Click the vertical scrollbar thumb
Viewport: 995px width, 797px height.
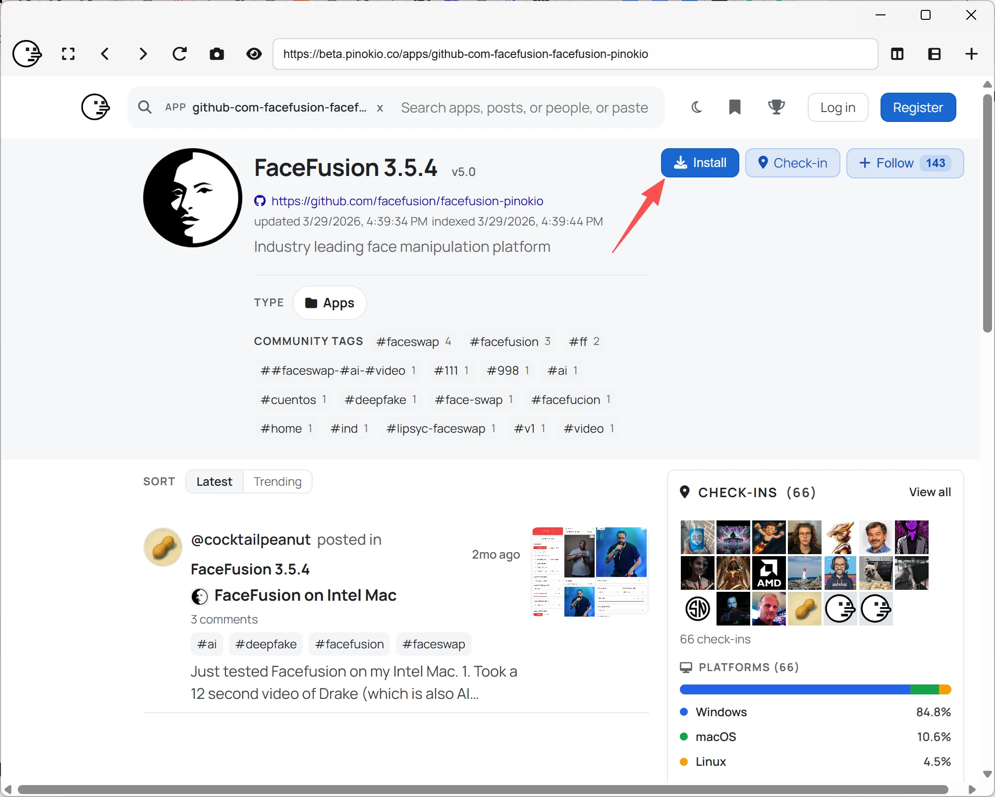[987, 213]
